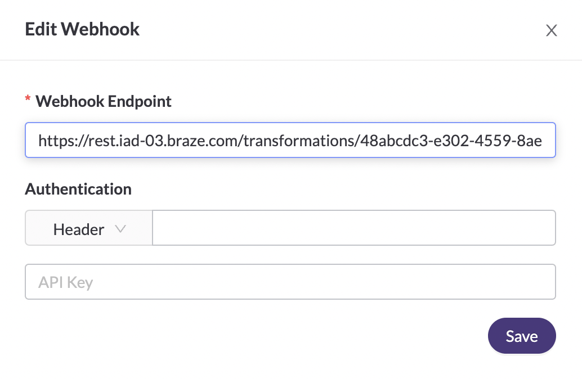The width and height of the screenshot is (582, 379).
Task: Expand the chevron next to Header
Action: tap(120, 229)
